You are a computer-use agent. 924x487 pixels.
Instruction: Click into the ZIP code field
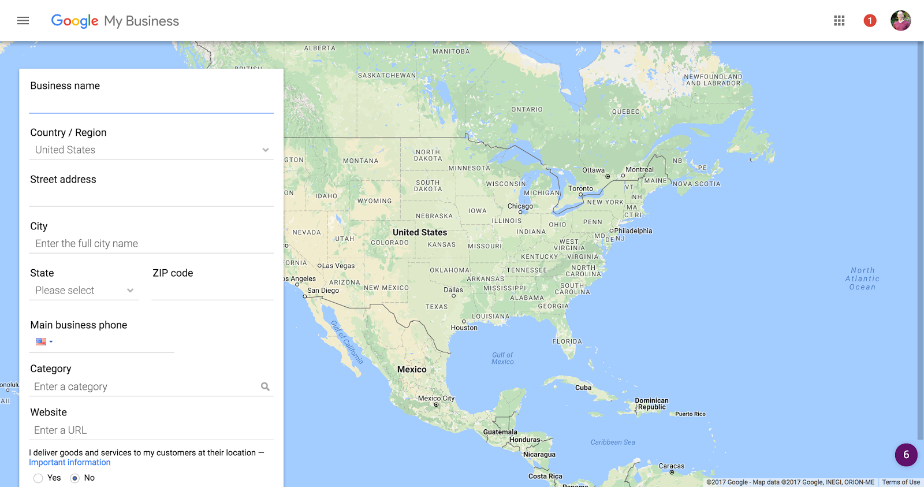coord(213,291)
